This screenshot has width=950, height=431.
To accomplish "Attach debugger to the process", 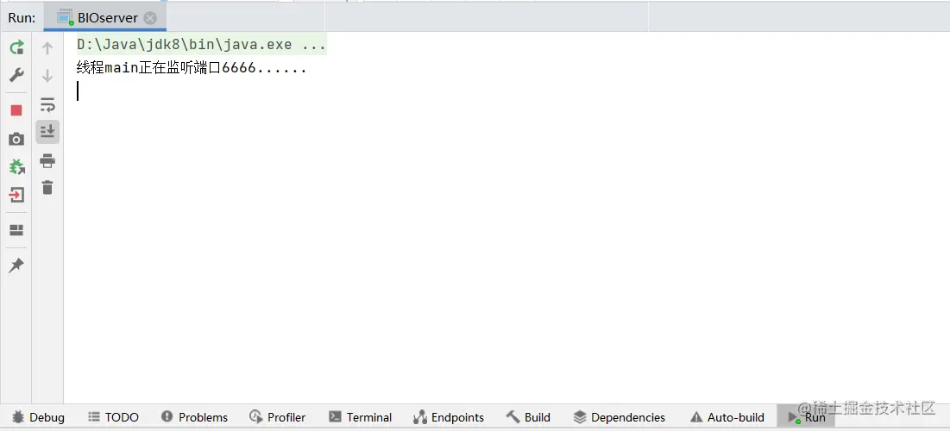I will click(x=16, y=167).
